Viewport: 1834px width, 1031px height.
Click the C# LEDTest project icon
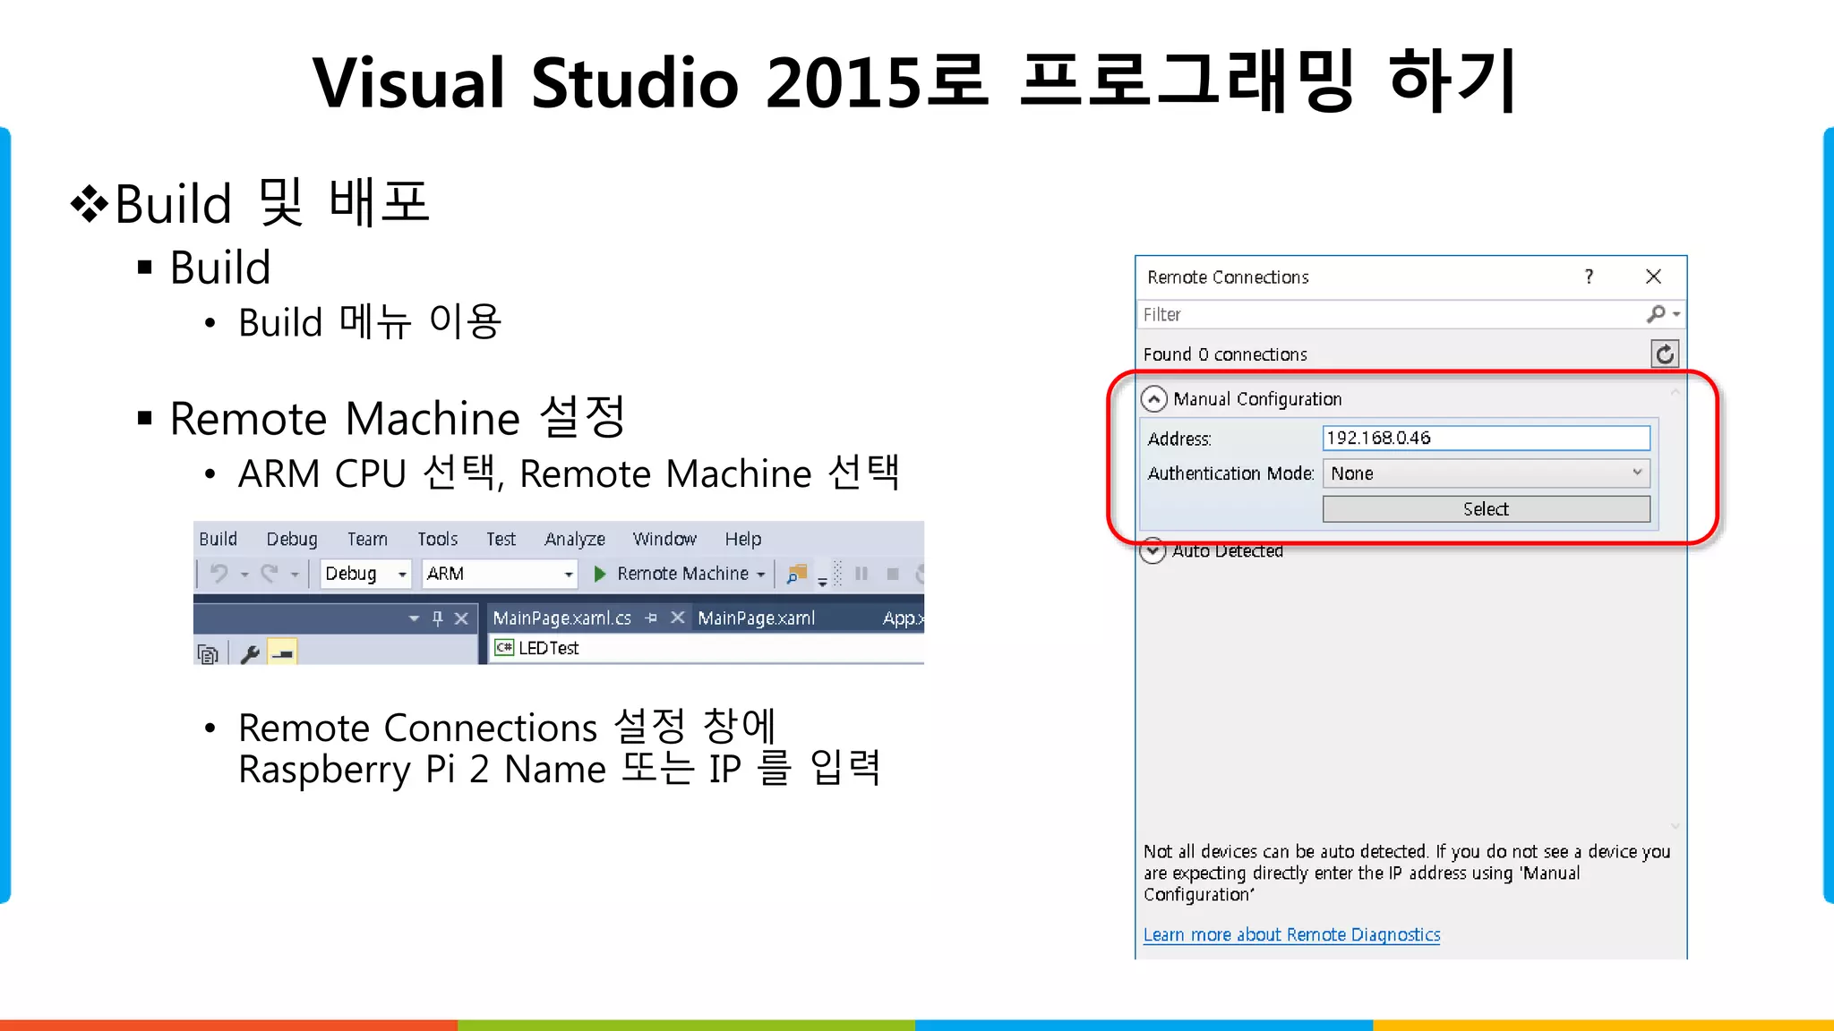(x=504, y=647)
